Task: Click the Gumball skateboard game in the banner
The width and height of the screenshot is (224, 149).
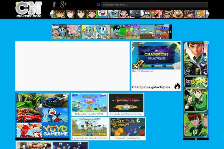Action: pyautogui.click(x=118, y=32)
